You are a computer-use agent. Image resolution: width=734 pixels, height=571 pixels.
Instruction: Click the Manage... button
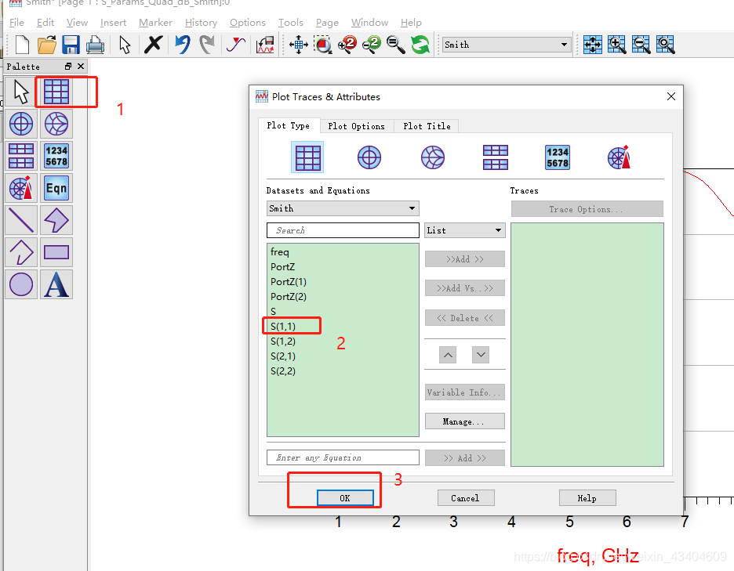click(x=464, y=421)
